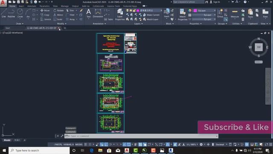
Task: Click the Undo arrow in Quick Access
Action: [40, 2]
